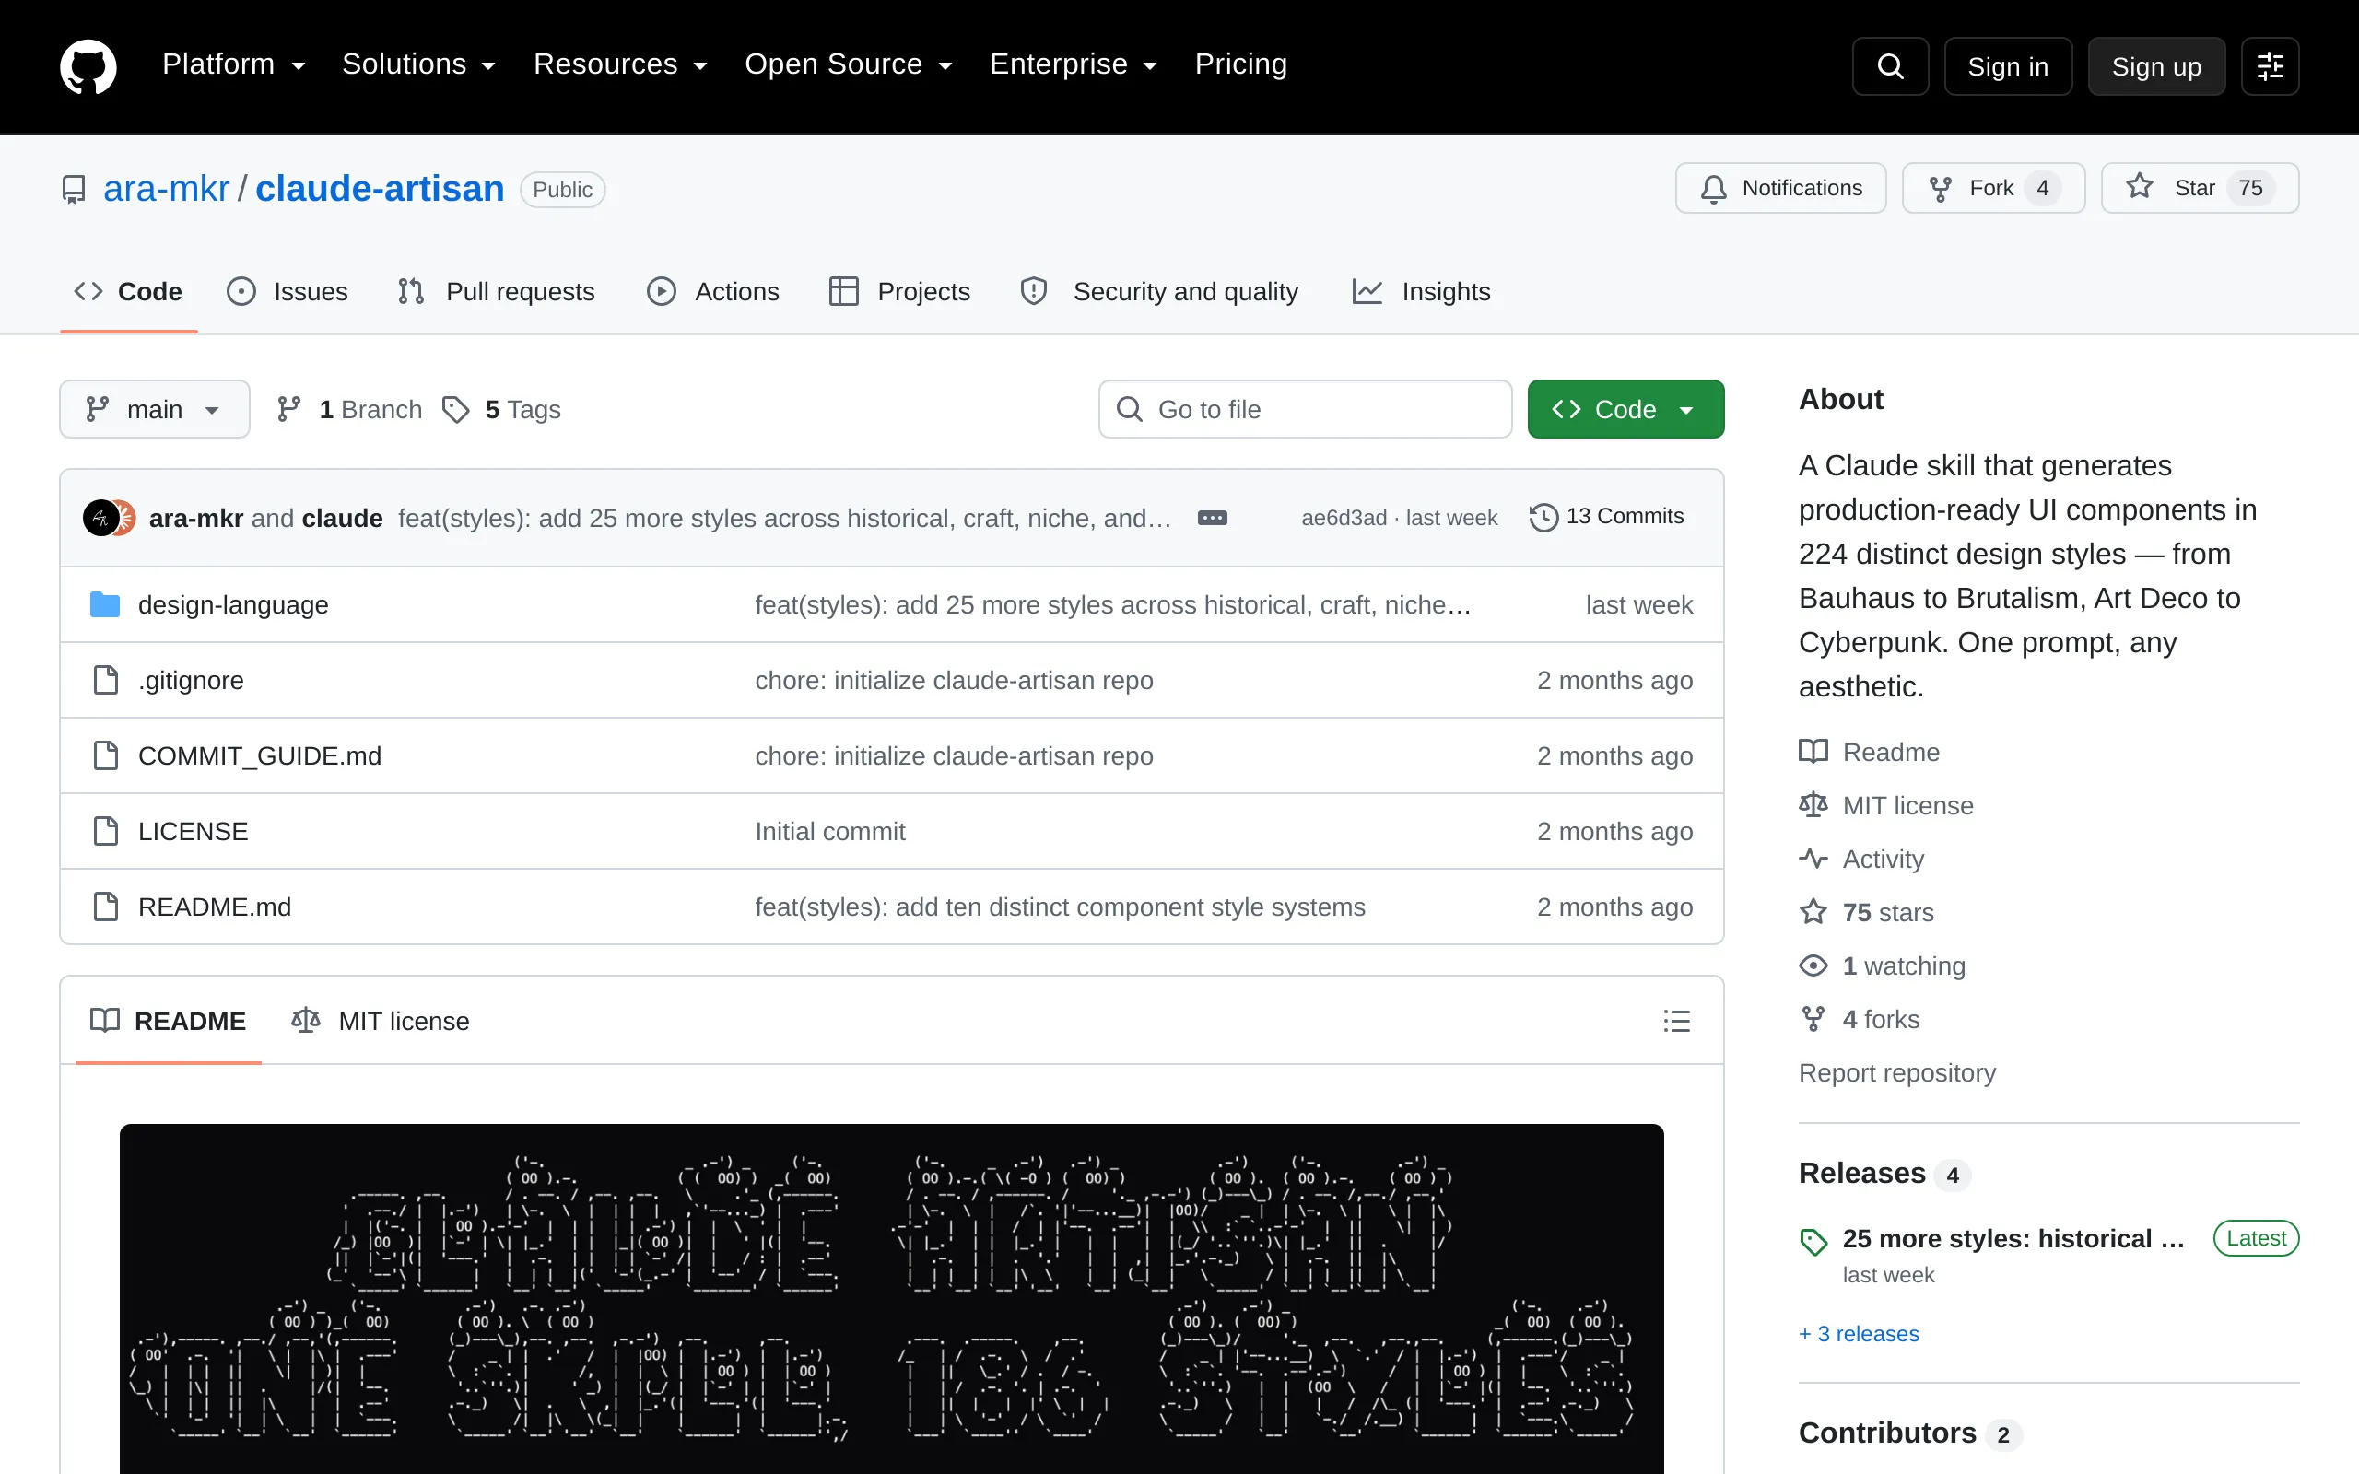Expand the Open Source menu
This screenshot has height=1474, width=2359.
[x=848, y=64]
